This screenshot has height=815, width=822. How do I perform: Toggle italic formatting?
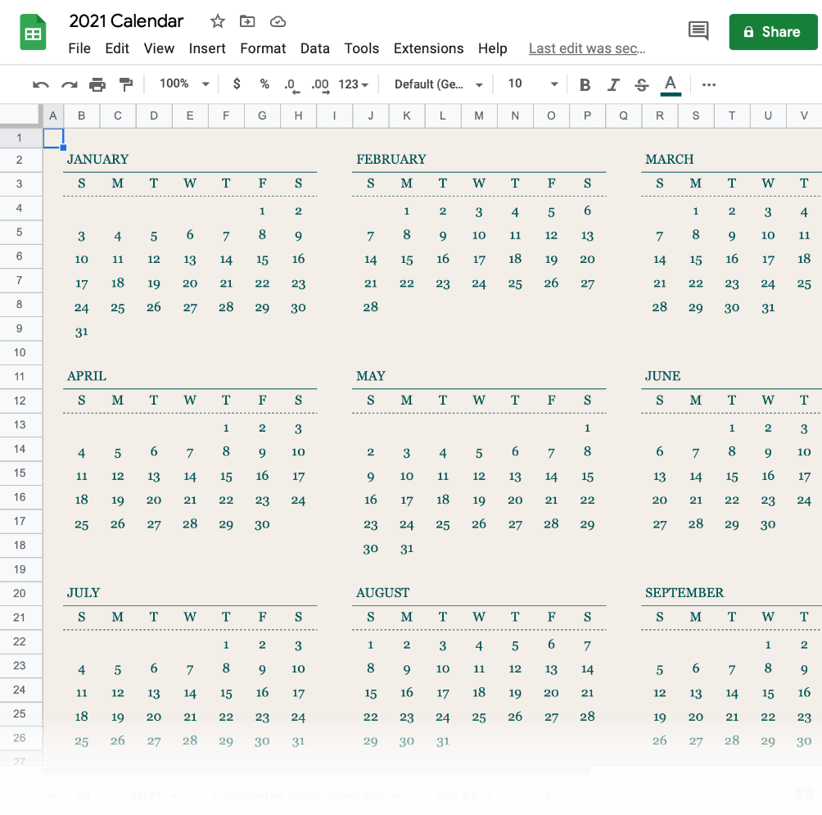612,84
